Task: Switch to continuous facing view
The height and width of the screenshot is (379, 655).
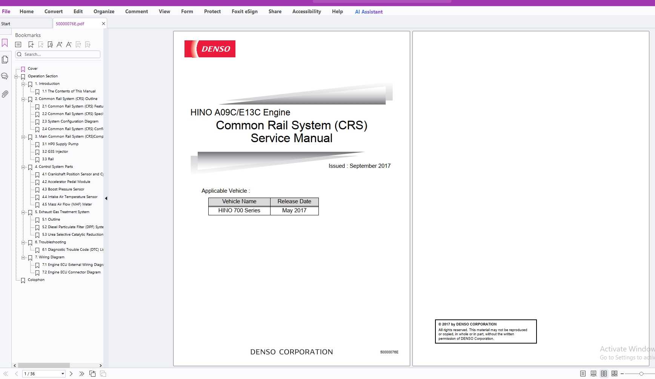Action: click(x=615, y=374)
